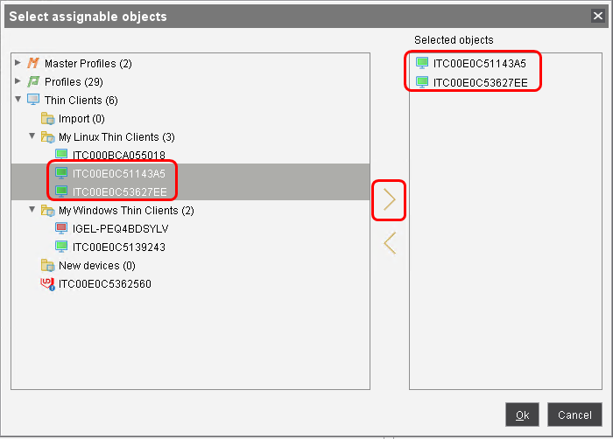The height and width of the screenshot is (439, 613).
Task: Click the red IGEL-PEQ4BDSYLV device icon
Action: pos(62,228)
